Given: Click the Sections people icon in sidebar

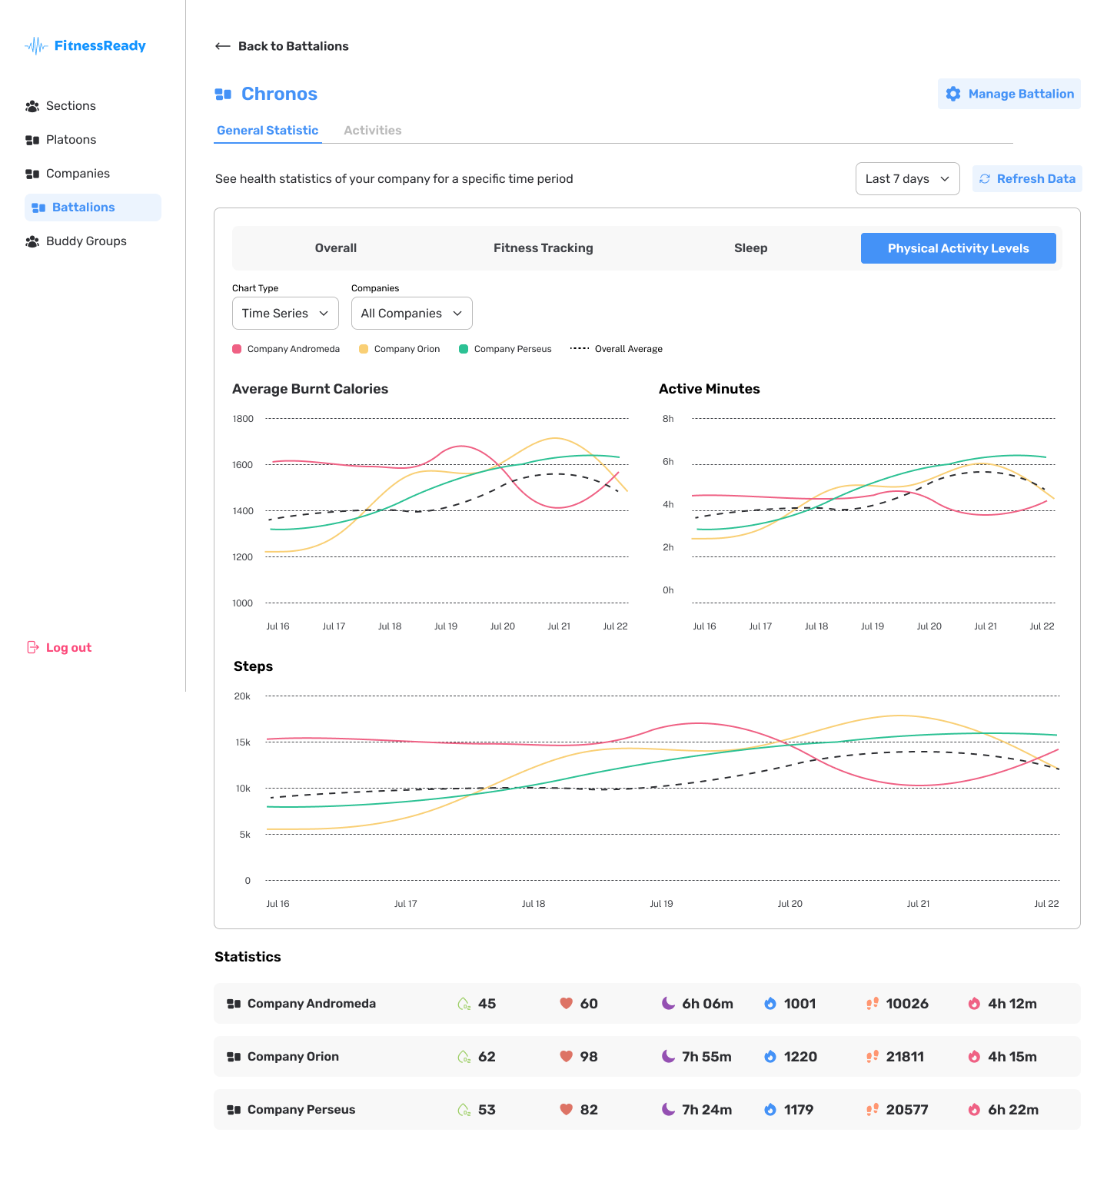Looking at the screenshot, I should point(32,106).
